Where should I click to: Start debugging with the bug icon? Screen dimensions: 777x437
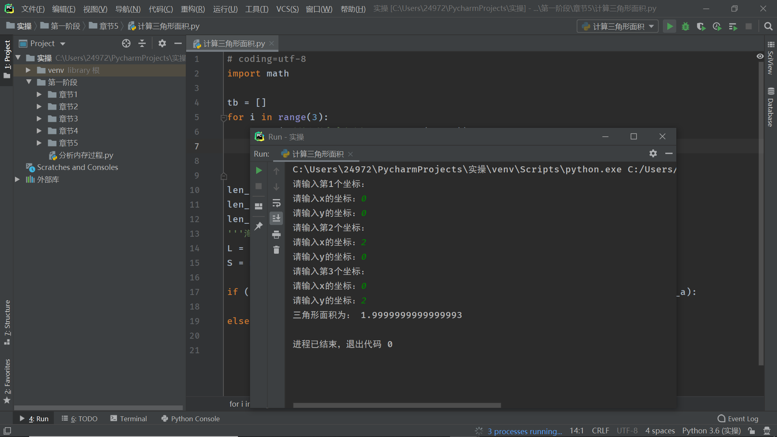click(x=686, y=26)
